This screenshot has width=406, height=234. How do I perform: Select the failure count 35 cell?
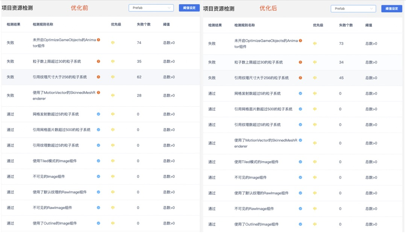click(139, 61)
